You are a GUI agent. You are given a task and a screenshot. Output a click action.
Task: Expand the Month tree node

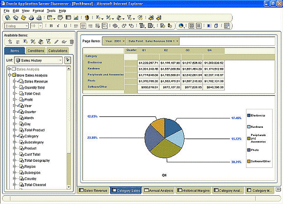(14, 117)
